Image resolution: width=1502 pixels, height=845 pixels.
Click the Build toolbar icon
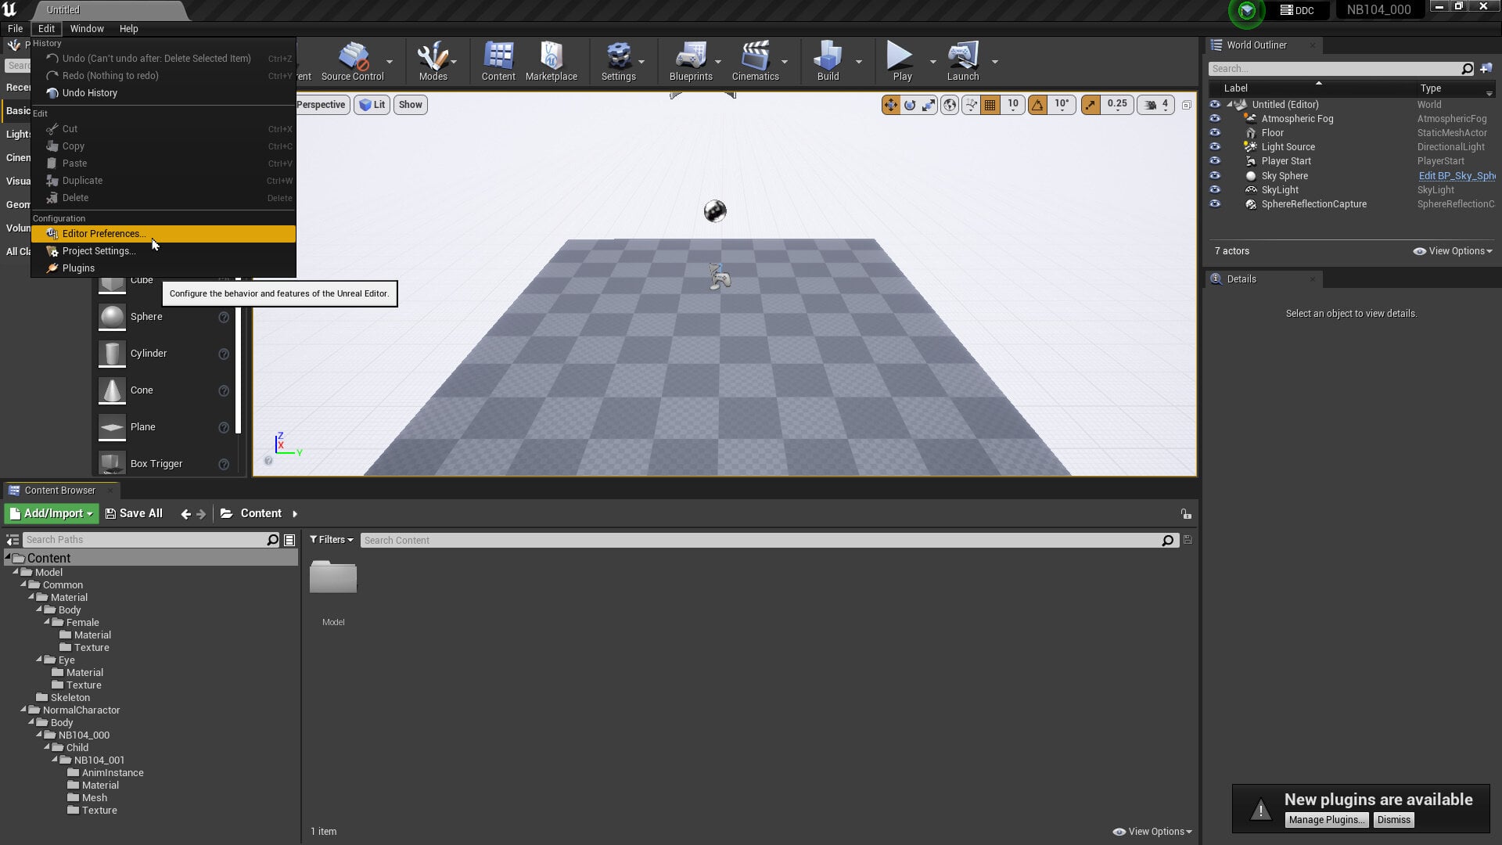828,61
